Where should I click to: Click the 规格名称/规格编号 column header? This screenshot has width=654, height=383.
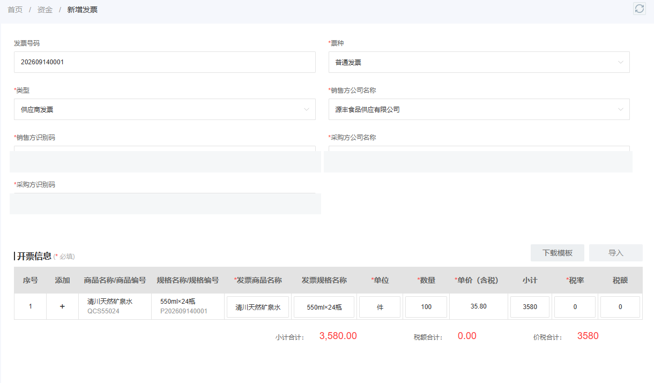coord(188,280)
